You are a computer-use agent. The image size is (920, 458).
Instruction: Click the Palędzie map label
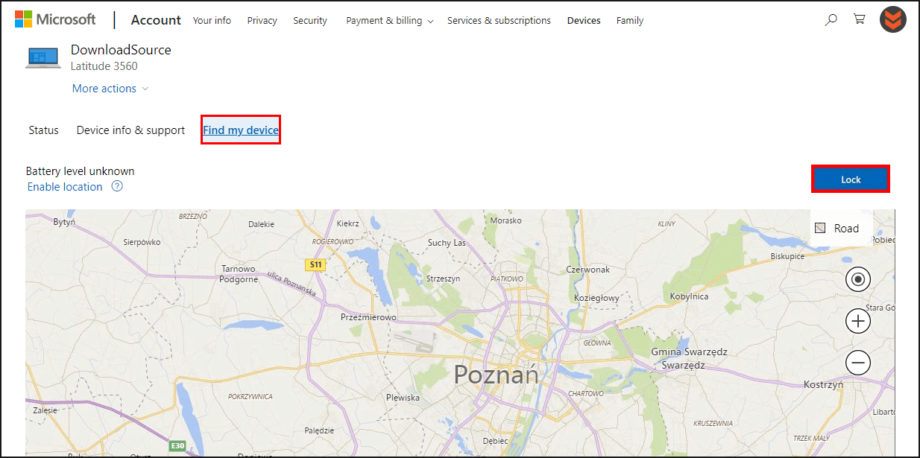click(x=319, y=430)
